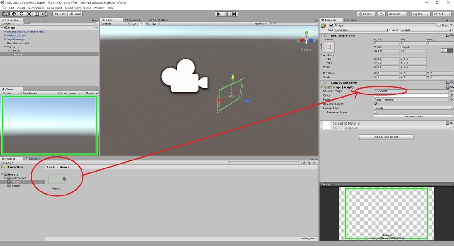Screen dimensions: 454x246
Task: Open the File menu
Action: pyautogui.click(x=4, y=8)
